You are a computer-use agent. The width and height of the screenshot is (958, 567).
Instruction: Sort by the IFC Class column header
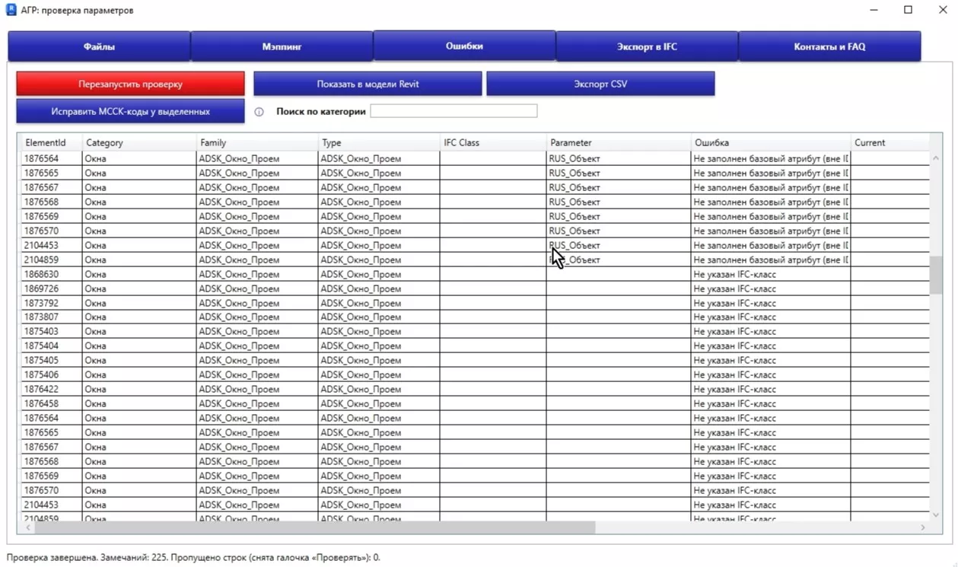click(493, 142)
